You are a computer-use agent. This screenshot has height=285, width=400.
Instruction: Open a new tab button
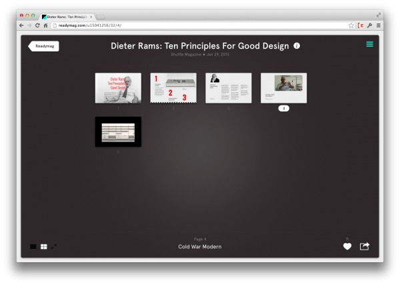click(101, 17)
